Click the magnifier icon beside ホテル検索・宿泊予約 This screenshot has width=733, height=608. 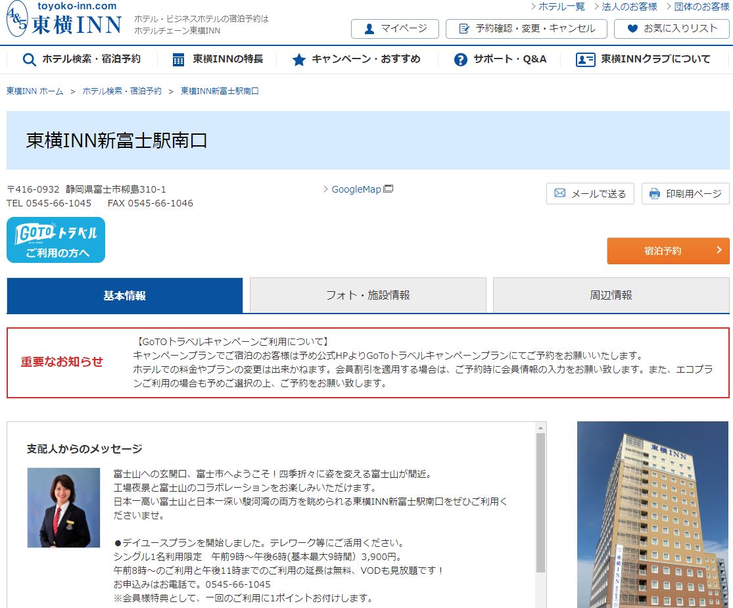click(29, 59)
